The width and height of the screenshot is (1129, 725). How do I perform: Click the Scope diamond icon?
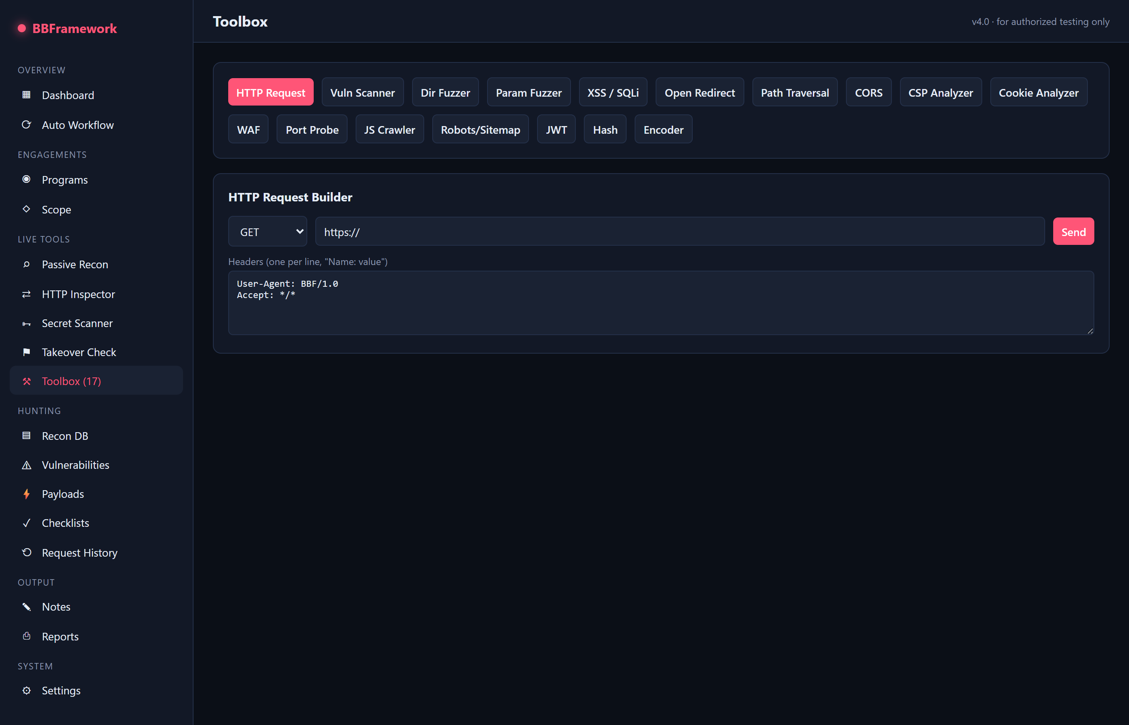tap(26, 209)
